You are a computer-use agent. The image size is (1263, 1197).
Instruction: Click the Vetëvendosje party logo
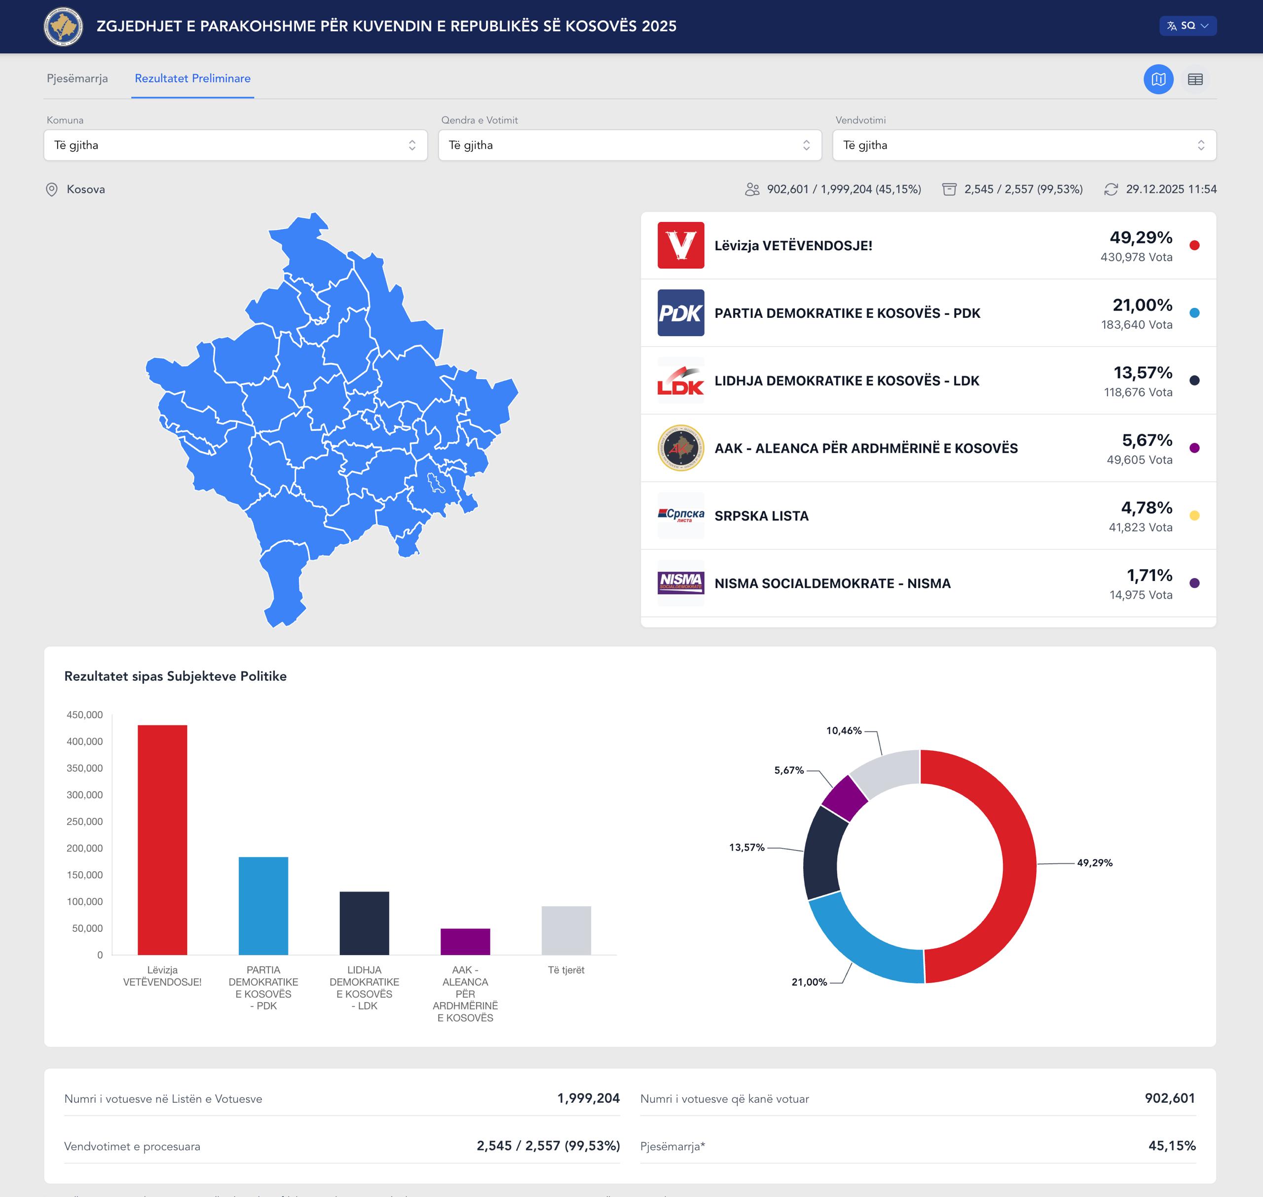point(681,246)
